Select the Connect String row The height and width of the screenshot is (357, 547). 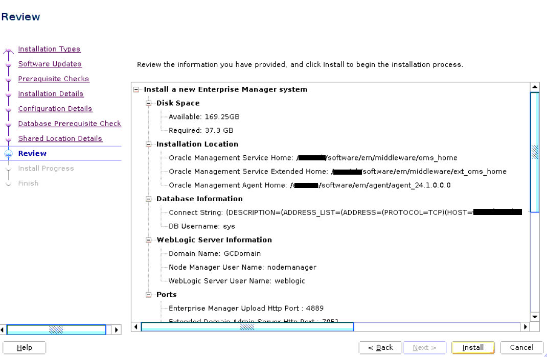346,212
